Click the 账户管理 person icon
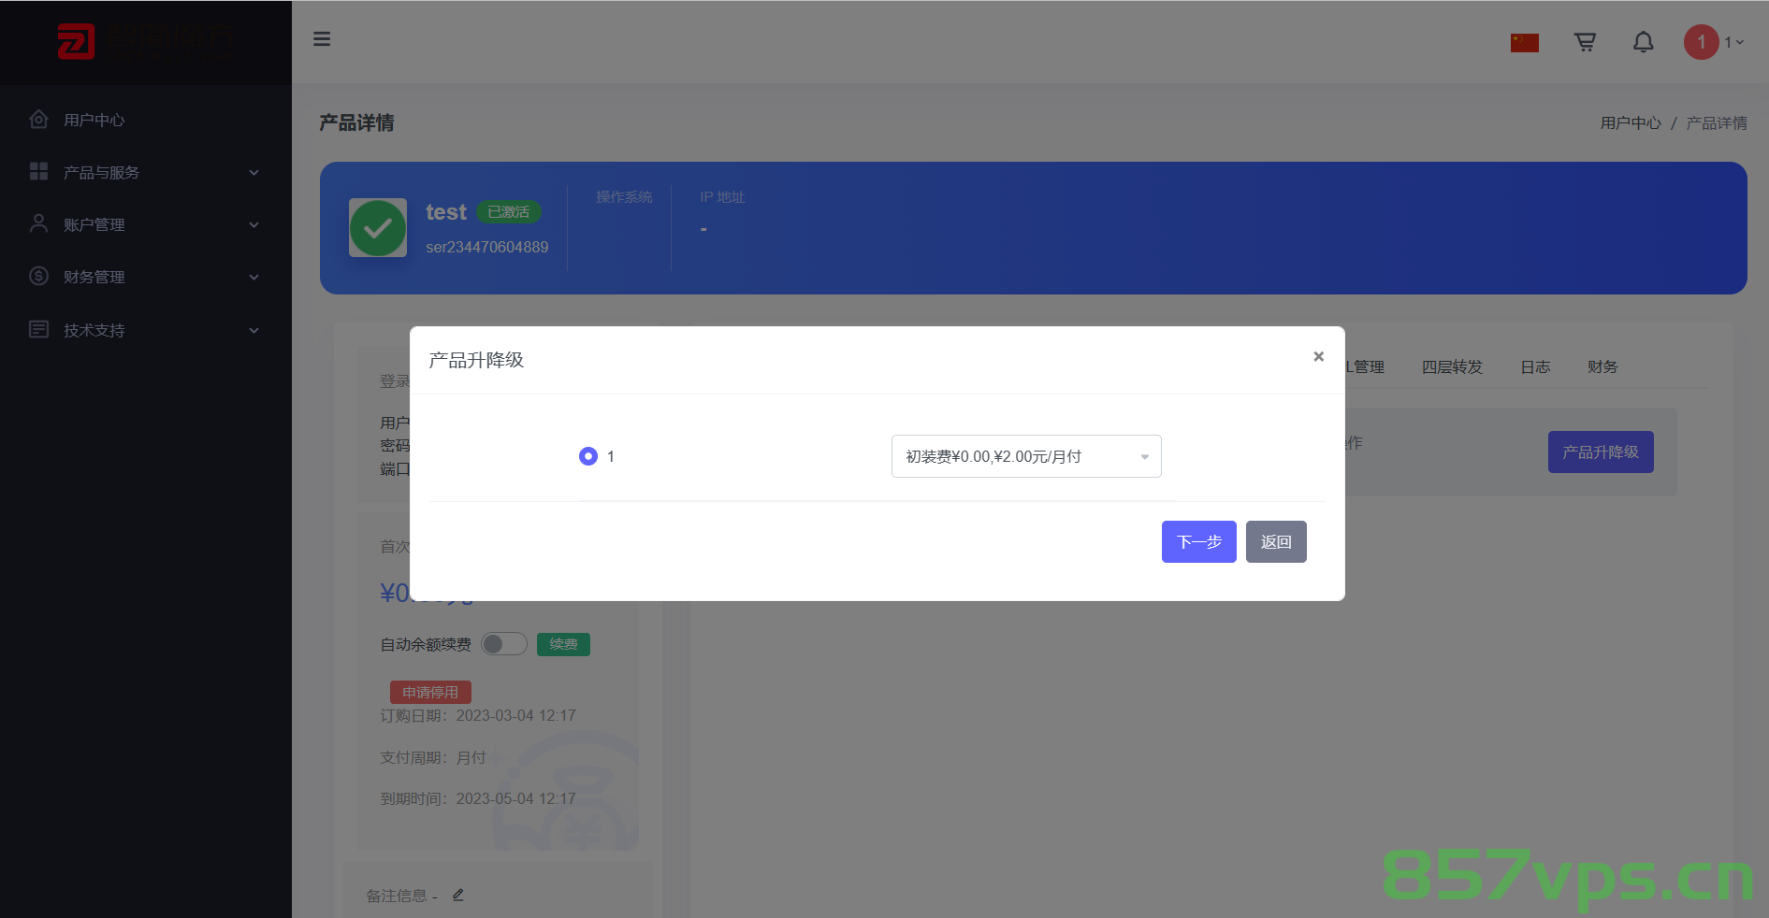The width and height of the screenshot is (1769, 918). (x=38, y=223)
